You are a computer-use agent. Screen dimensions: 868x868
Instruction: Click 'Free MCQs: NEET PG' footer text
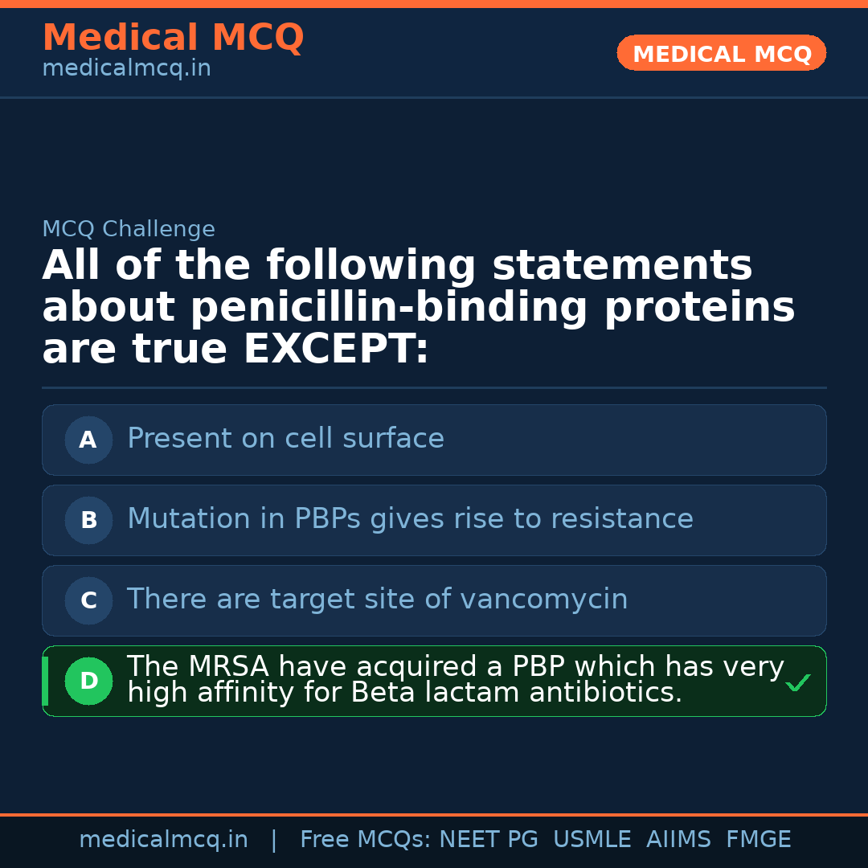(419, 840)
